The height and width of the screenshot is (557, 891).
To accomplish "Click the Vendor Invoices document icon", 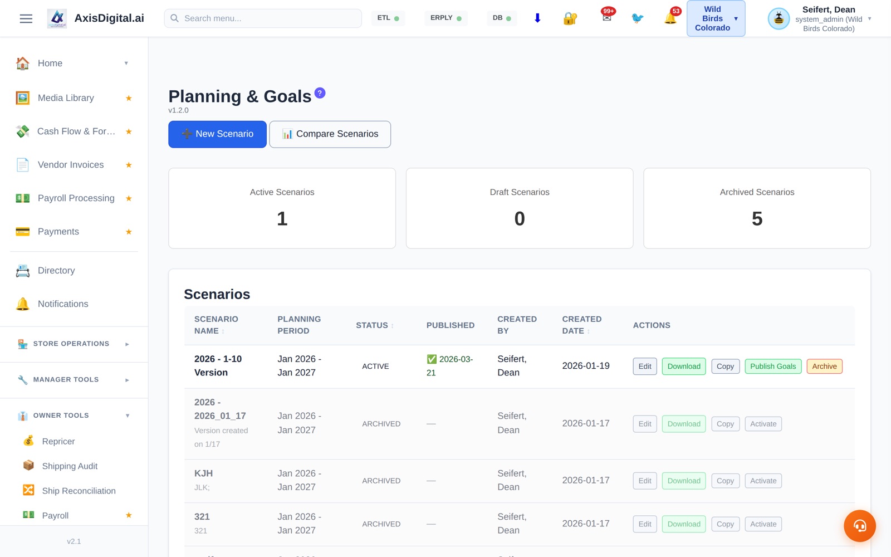I will pos(23,165).
